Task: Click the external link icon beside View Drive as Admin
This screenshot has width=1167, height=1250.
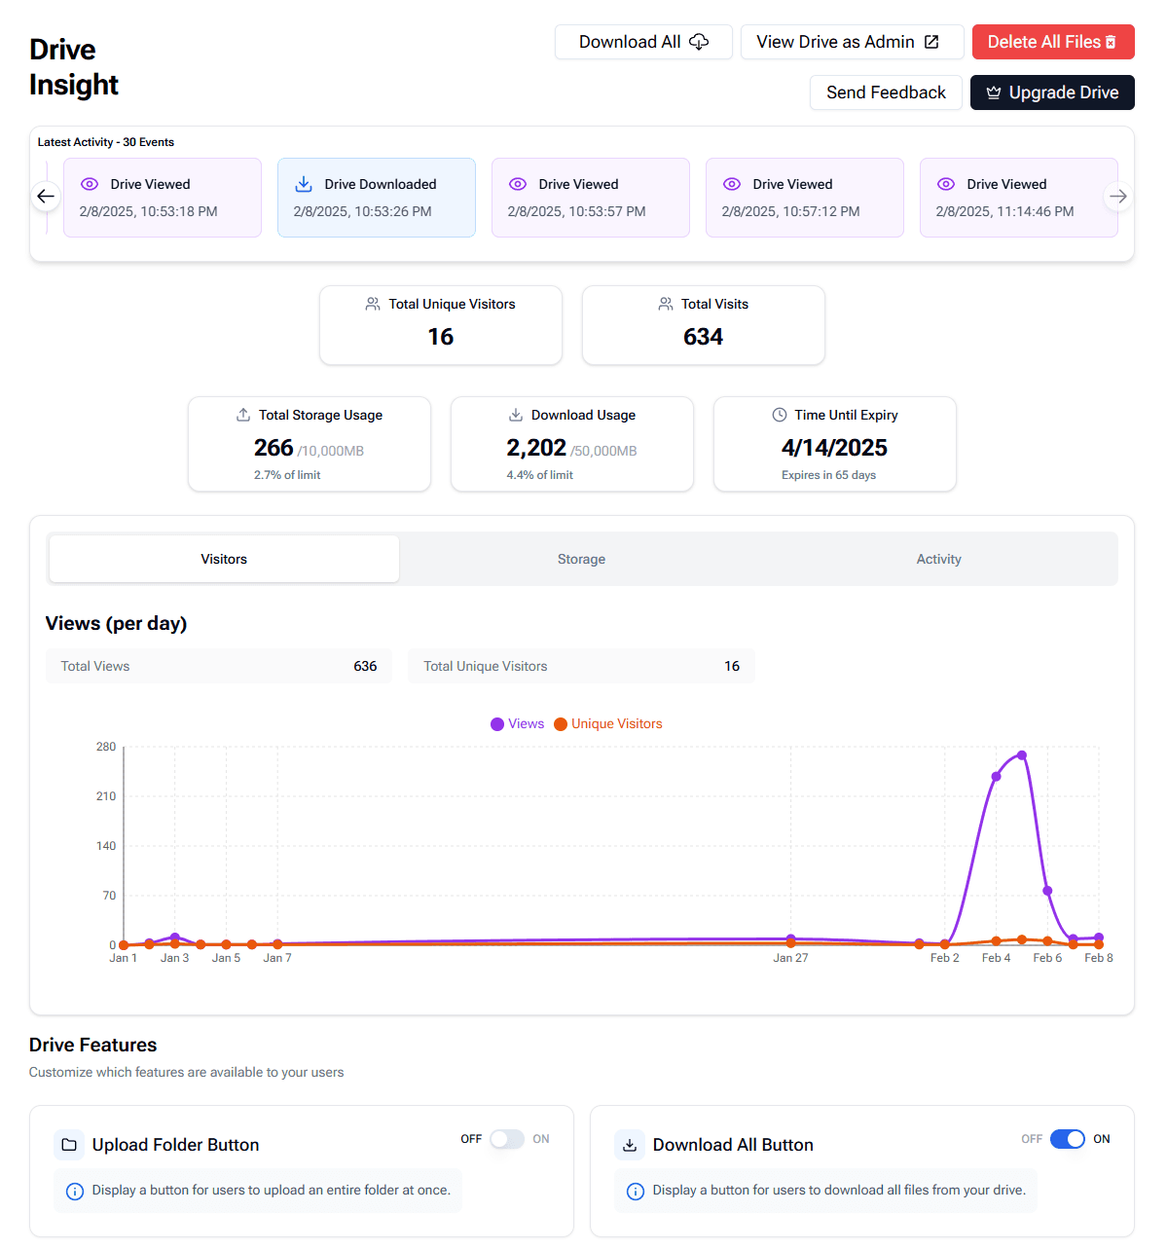Action: click(931, 42)
